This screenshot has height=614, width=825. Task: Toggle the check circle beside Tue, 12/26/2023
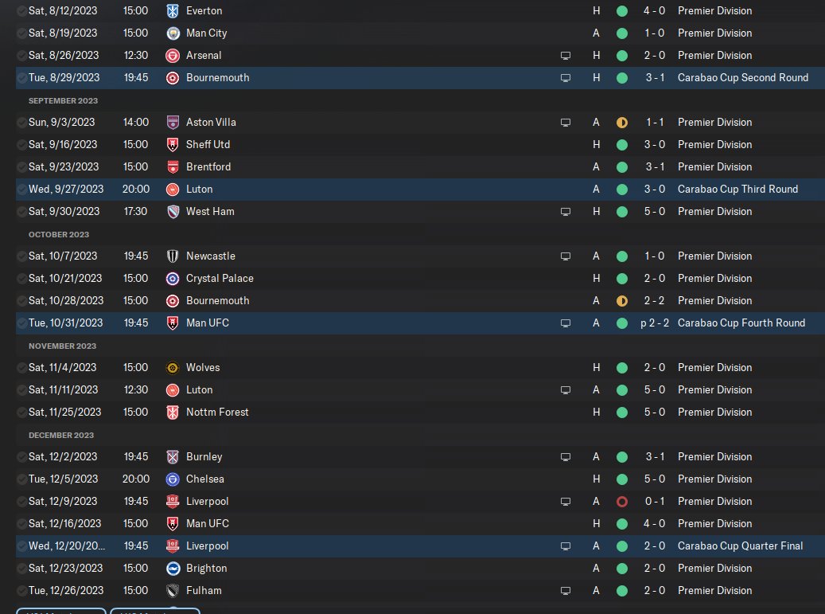[x=21, y=591]
